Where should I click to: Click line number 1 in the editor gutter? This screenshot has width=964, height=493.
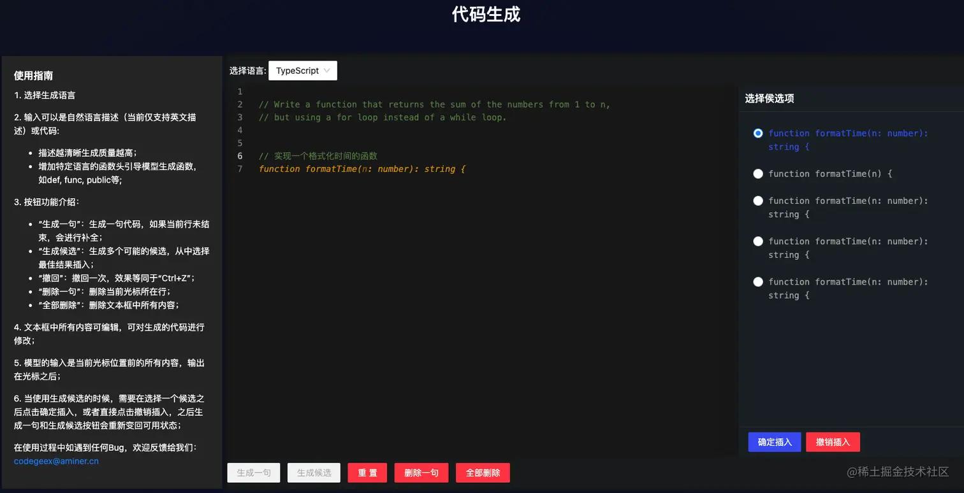click(x=240, y=92)
